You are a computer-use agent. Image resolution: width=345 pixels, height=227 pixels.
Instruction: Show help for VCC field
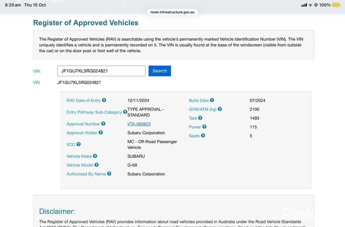tap(78, 144)
